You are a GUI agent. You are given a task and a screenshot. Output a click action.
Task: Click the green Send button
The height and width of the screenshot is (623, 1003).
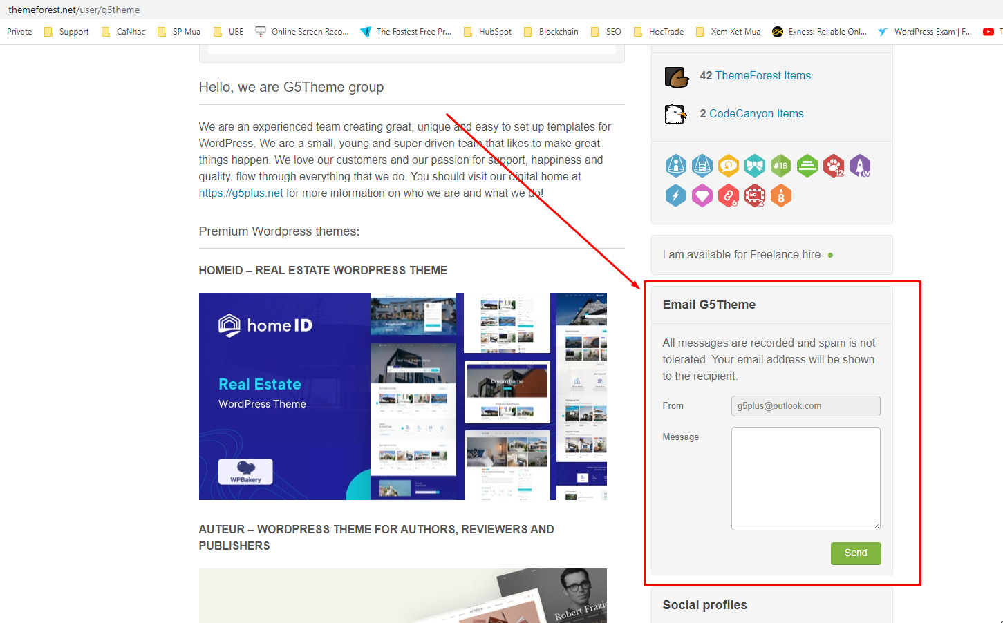tap(856, 553)
